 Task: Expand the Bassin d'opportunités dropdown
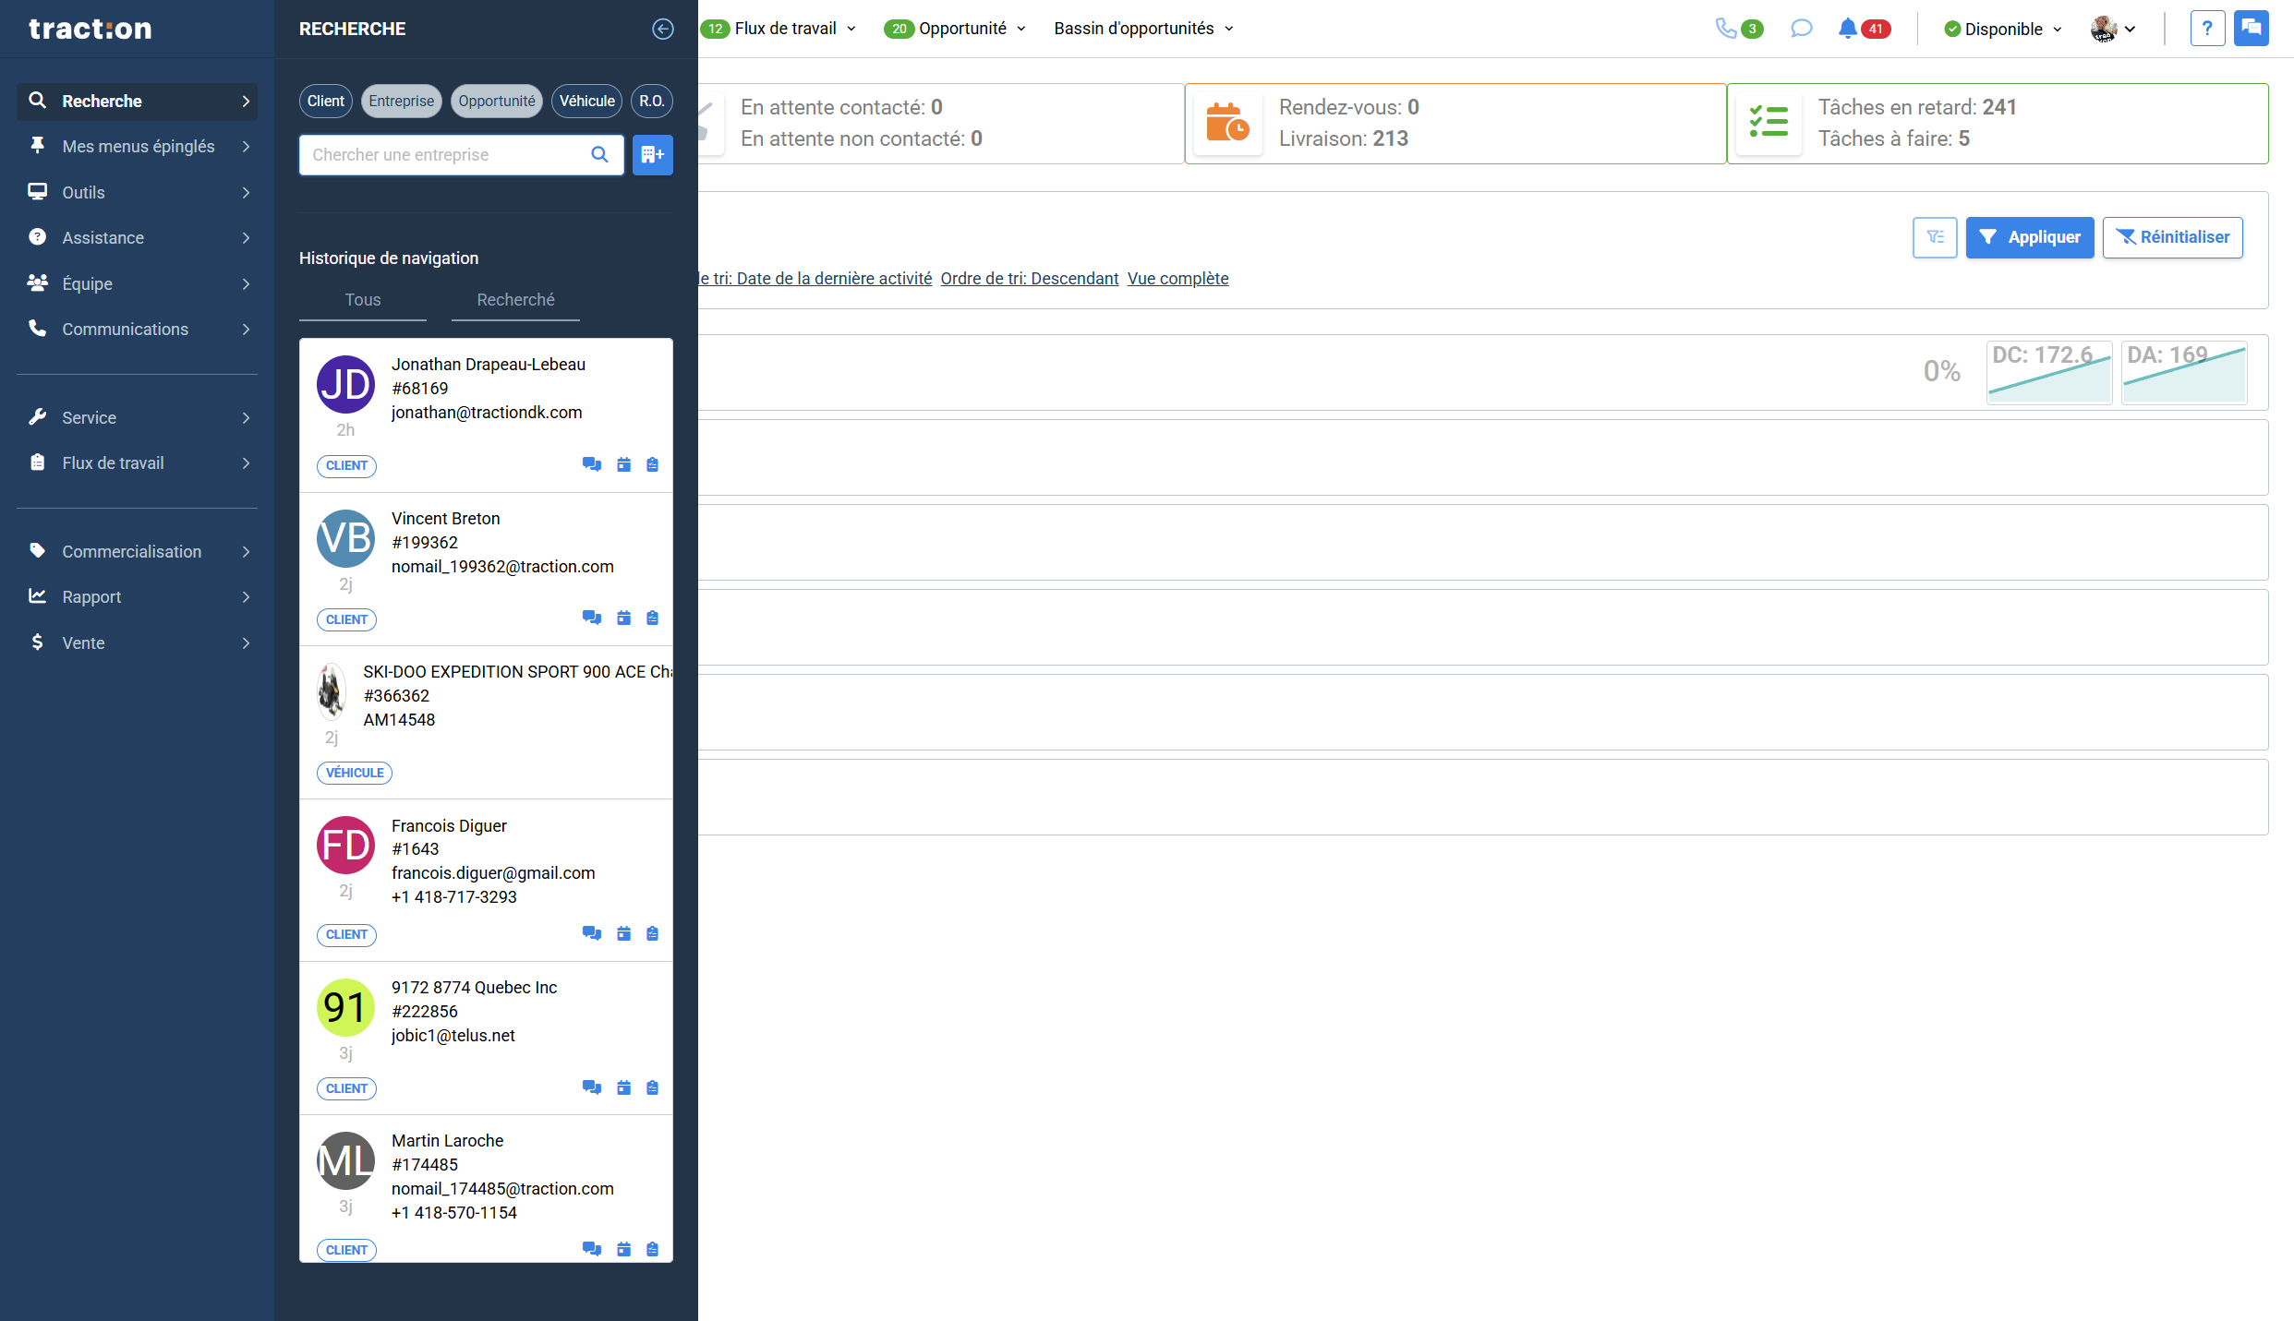pyautogui.click(x=1143, y=29)
